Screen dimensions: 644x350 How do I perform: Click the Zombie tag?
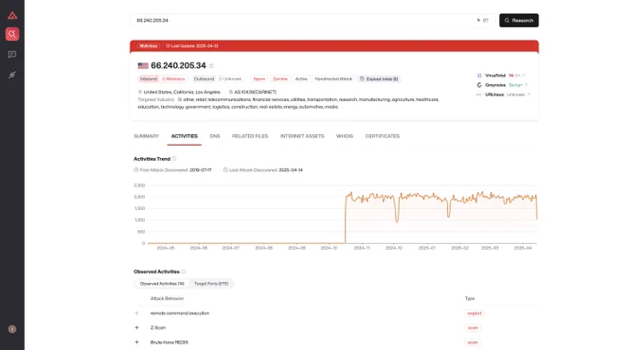click(x=280, y=79)
